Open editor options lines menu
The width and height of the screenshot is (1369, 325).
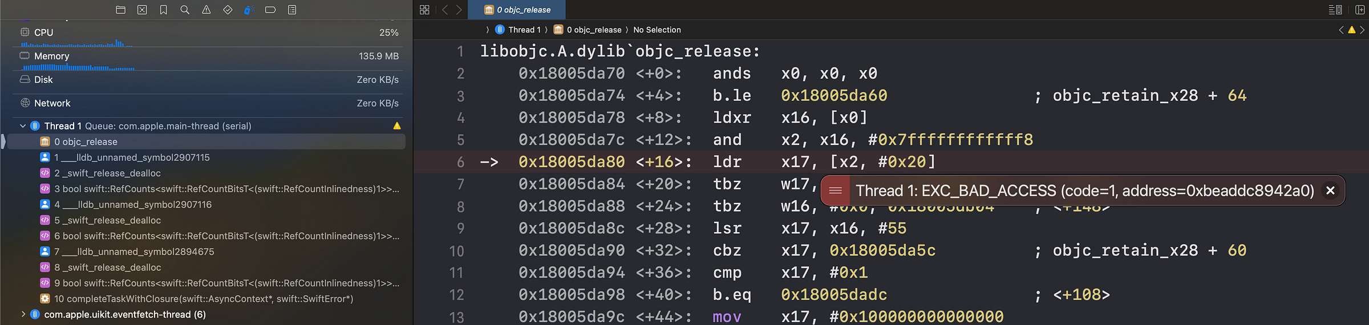[1335, 10]
